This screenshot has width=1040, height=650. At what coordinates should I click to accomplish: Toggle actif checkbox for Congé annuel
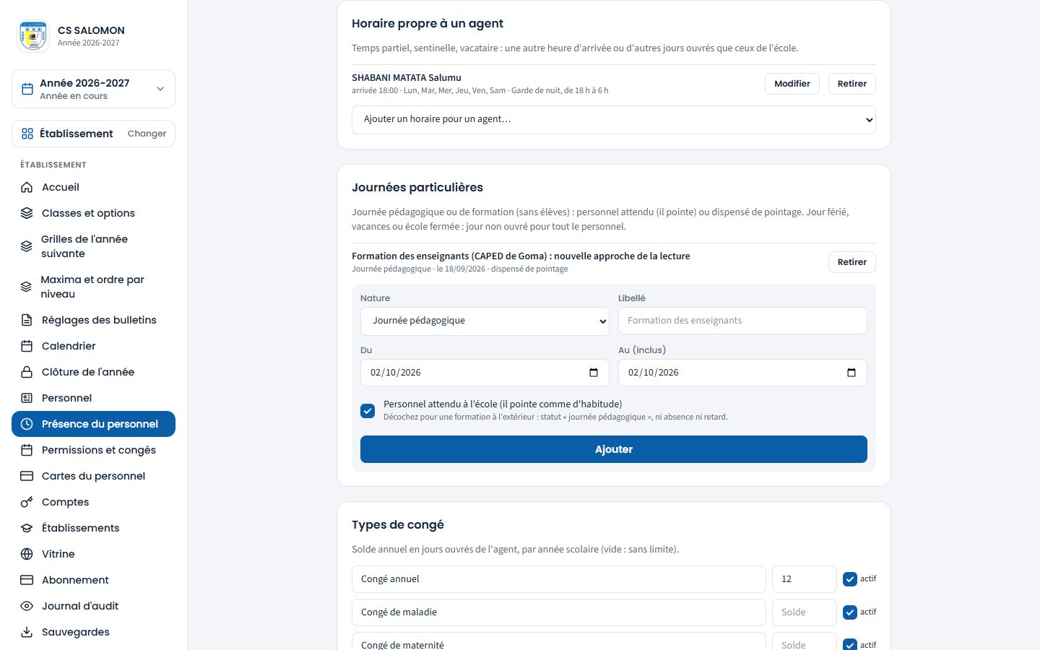tap(850, 579)
